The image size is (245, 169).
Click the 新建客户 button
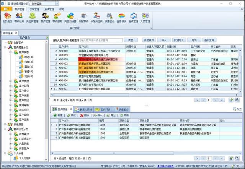[149, 40]
